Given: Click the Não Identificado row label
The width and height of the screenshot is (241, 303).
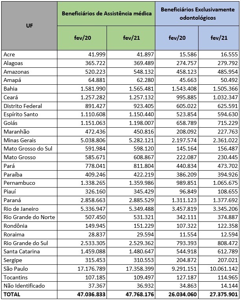Looking at the screenshot, I should coord(24,286).
